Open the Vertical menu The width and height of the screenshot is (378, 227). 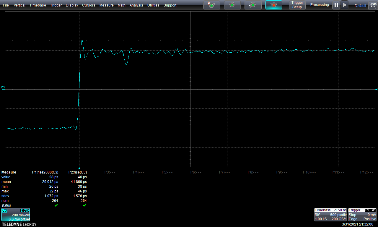pos(19,5)
